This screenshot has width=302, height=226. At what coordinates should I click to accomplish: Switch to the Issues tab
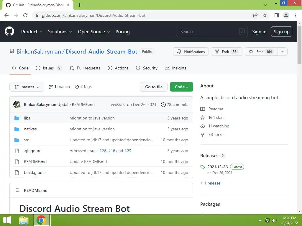pos(49,68)
